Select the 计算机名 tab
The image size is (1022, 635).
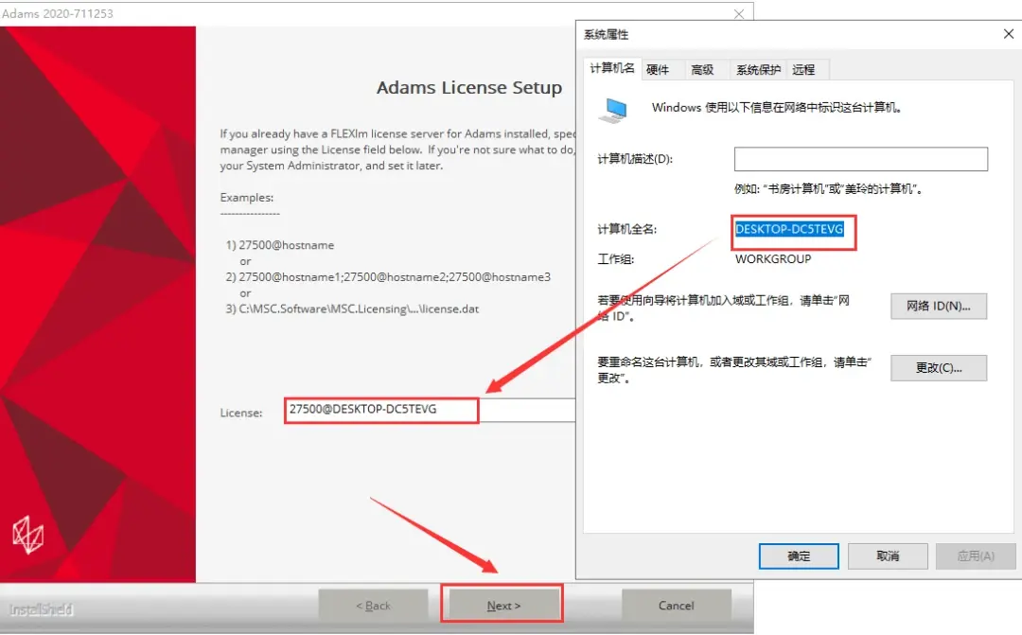[x=612, y=68]
